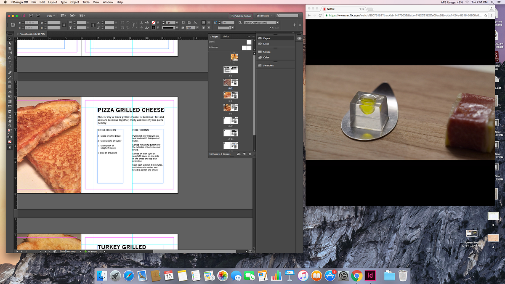The width and height of the screenshot is (505, 284).
Task: Switch to the Links tab
Action: (226, 37)
